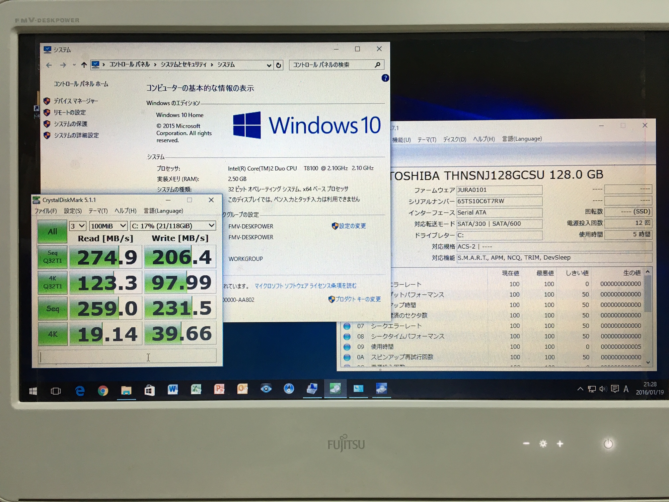Open ディスク(D) menu in CrystalDiskInfo
The image size is (669, 502).
[x=455, y=139]
